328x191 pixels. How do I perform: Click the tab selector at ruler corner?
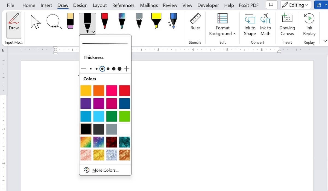3,50
